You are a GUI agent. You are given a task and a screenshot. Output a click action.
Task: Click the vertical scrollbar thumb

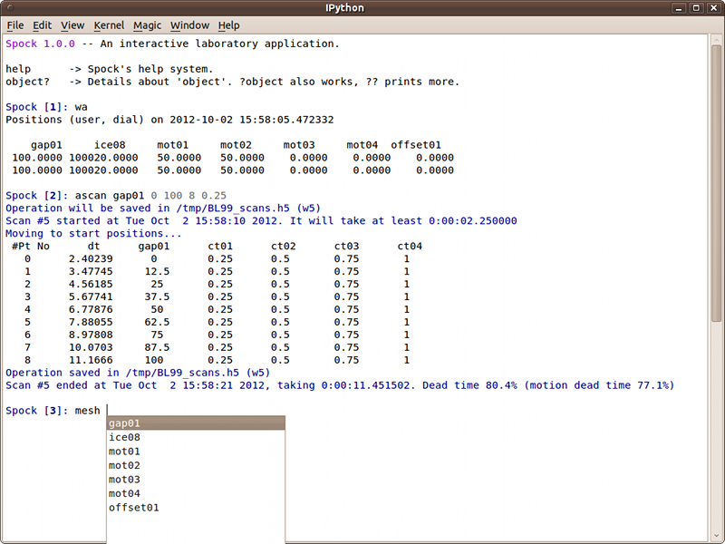(x=716, y=183)
